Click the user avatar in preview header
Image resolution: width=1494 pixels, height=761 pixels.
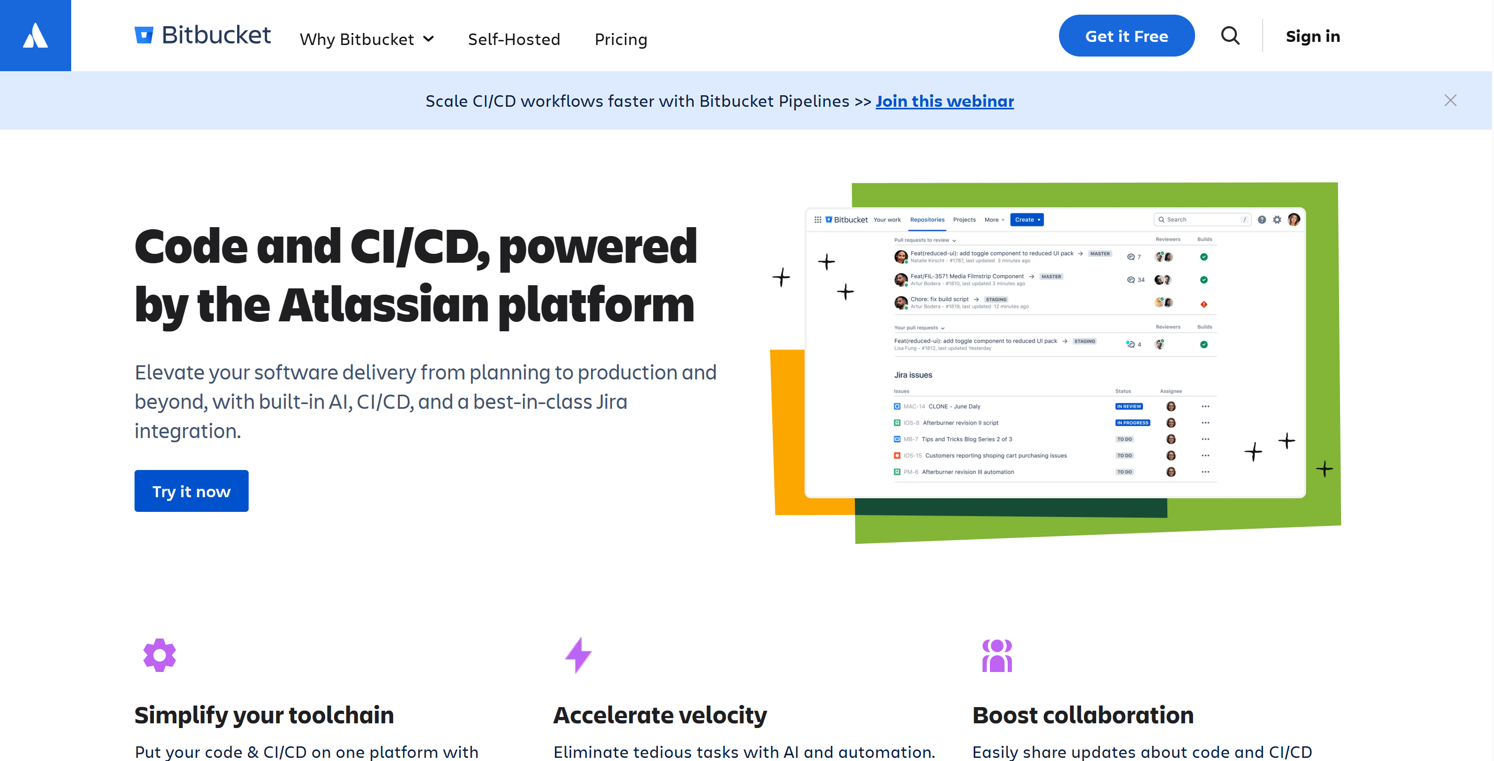[x=1294, y=219]
